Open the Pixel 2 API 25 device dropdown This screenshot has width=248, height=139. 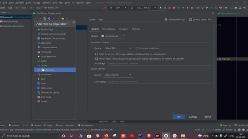pyautogui.click(x=143, y=8)
